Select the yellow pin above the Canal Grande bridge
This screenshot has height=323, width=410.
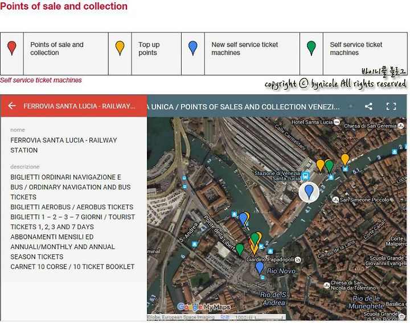coord(345,160)
